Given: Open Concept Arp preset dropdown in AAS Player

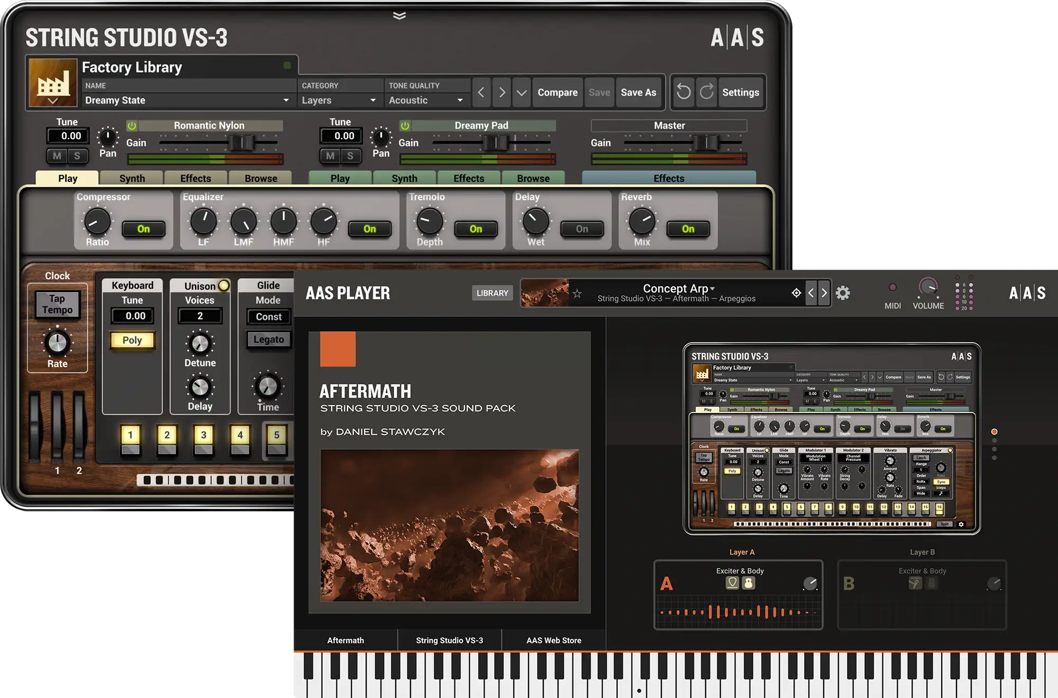Looking at the screenshot, I should (x=678, y=289).
